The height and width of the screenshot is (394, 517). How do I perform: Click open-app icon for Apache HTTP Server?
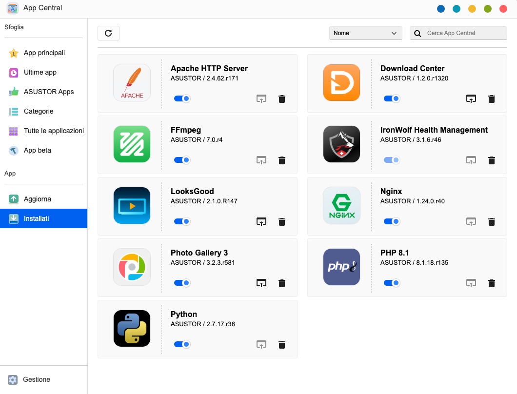(261, 98)
